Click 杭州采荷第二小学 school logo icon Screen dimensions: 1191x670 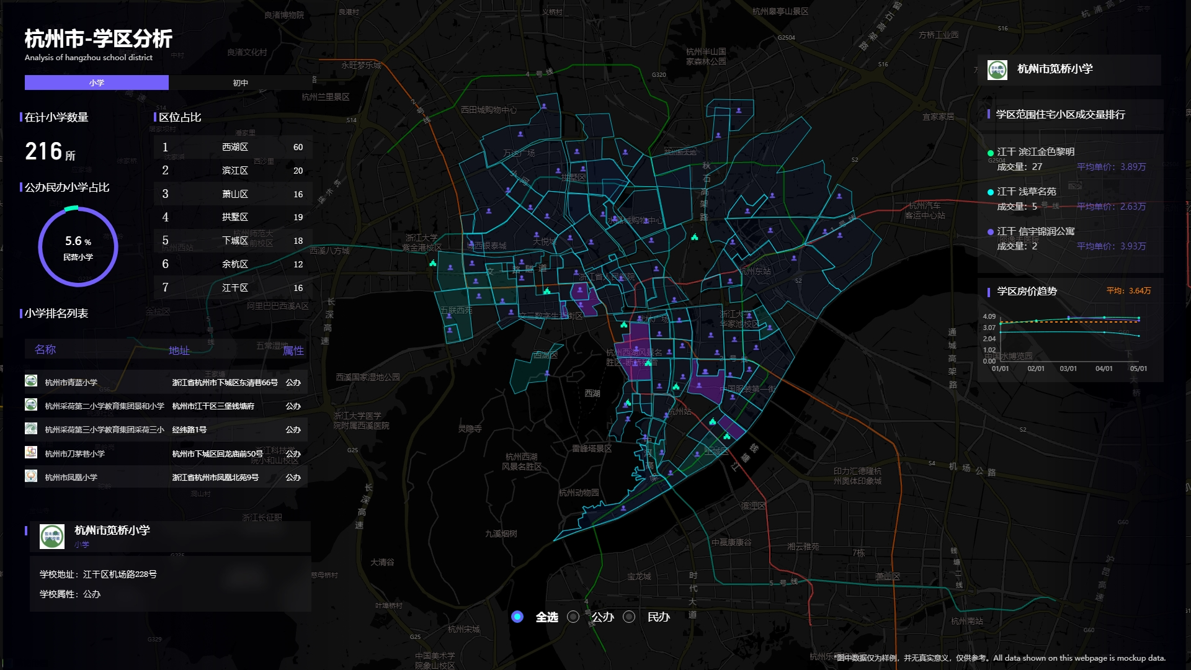(31, 405)
